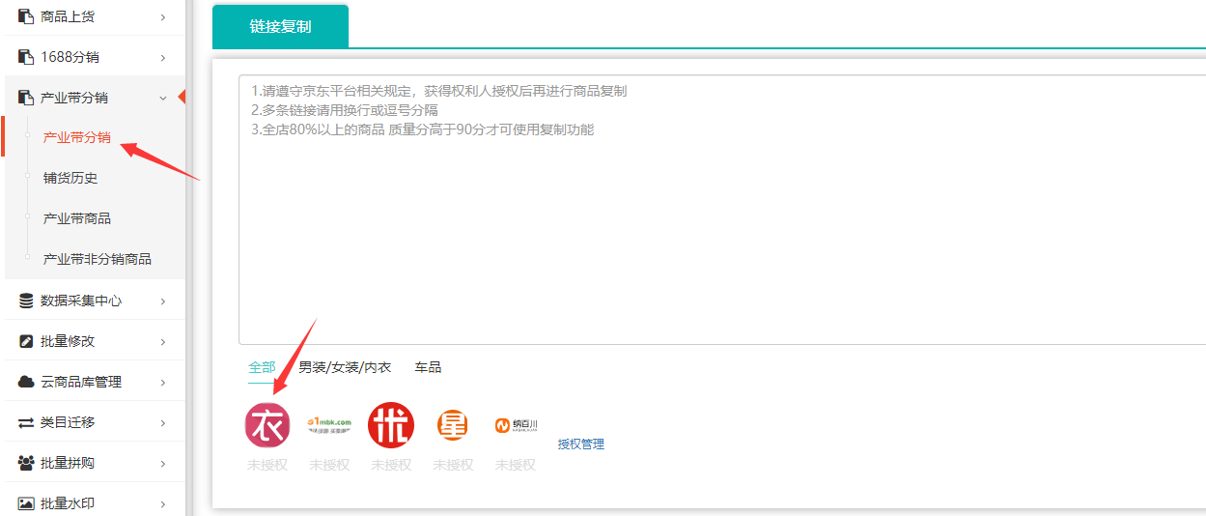
Task: Click the pink 衣 supplier logo
Action: 267,426
